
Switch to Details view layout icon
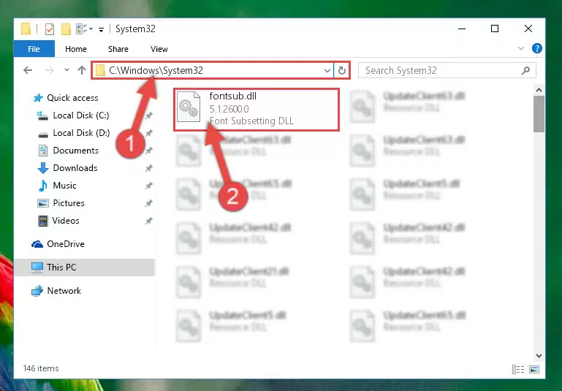[x=518, y=369]
